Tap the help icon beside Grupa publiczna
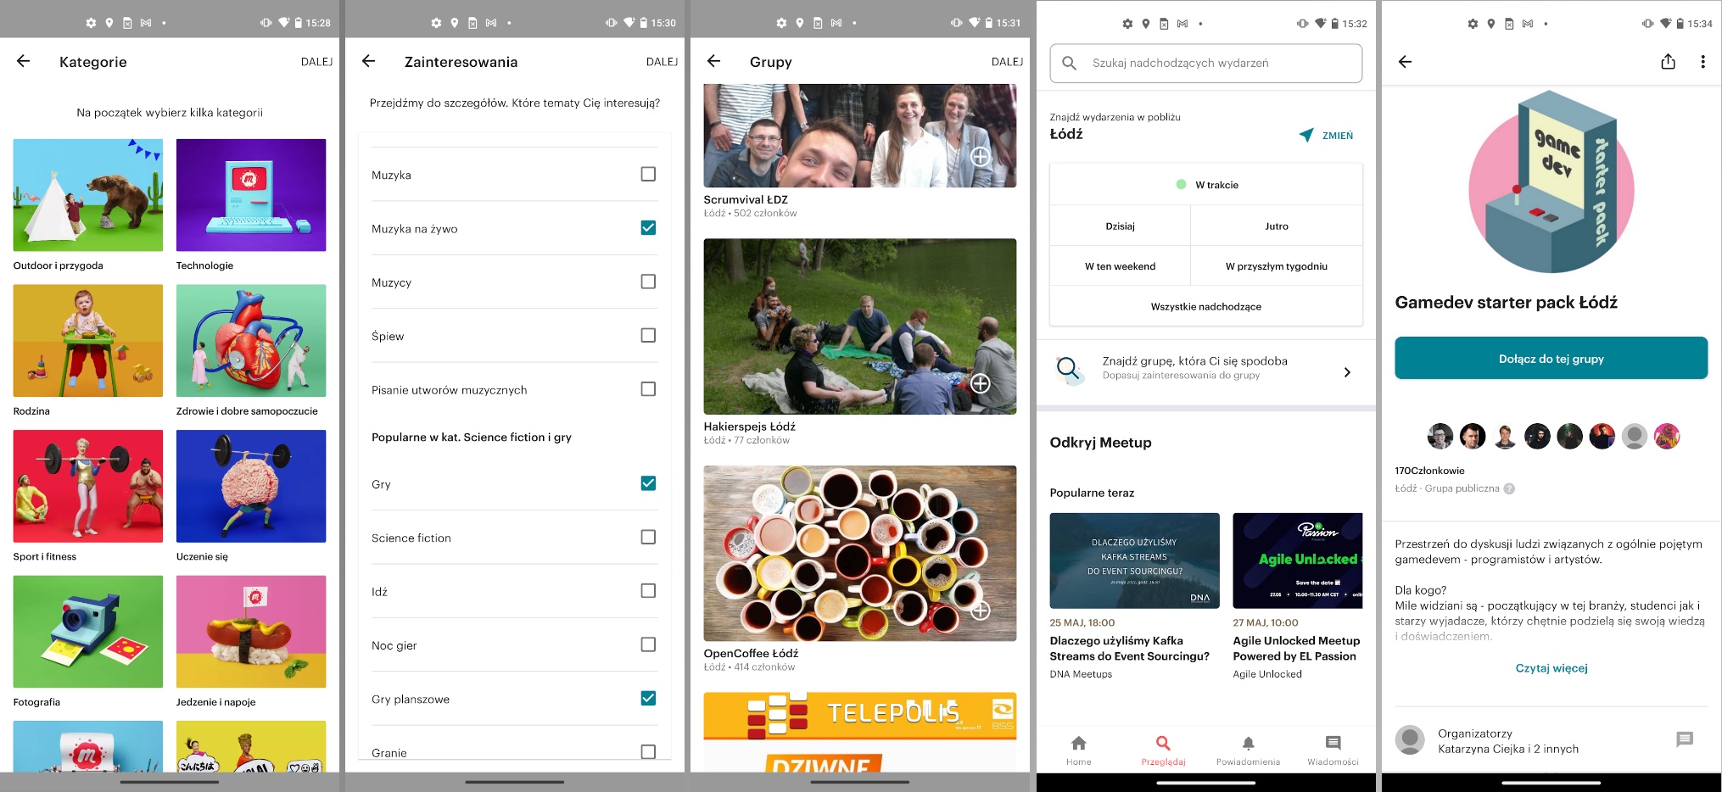The height and width of the screenshot is (792, 1722). (x=1509, y=488)
